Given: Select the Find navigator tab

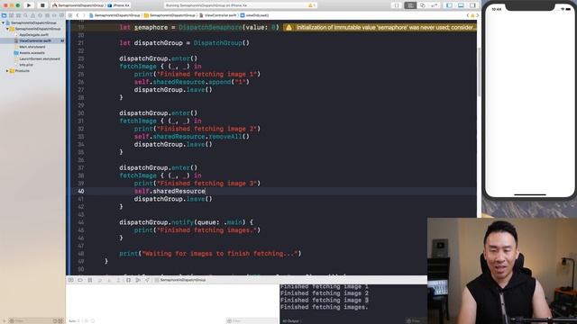Looking at the screenshot, I should tap(25, 15).
